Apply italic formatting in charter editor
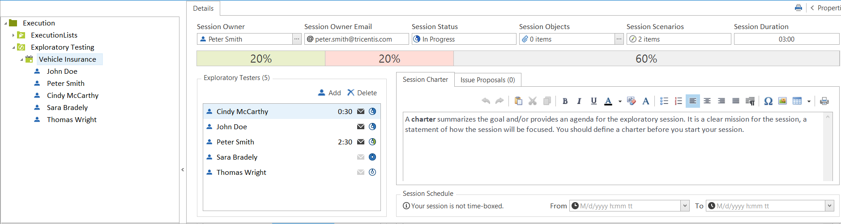 pos(579,101)
